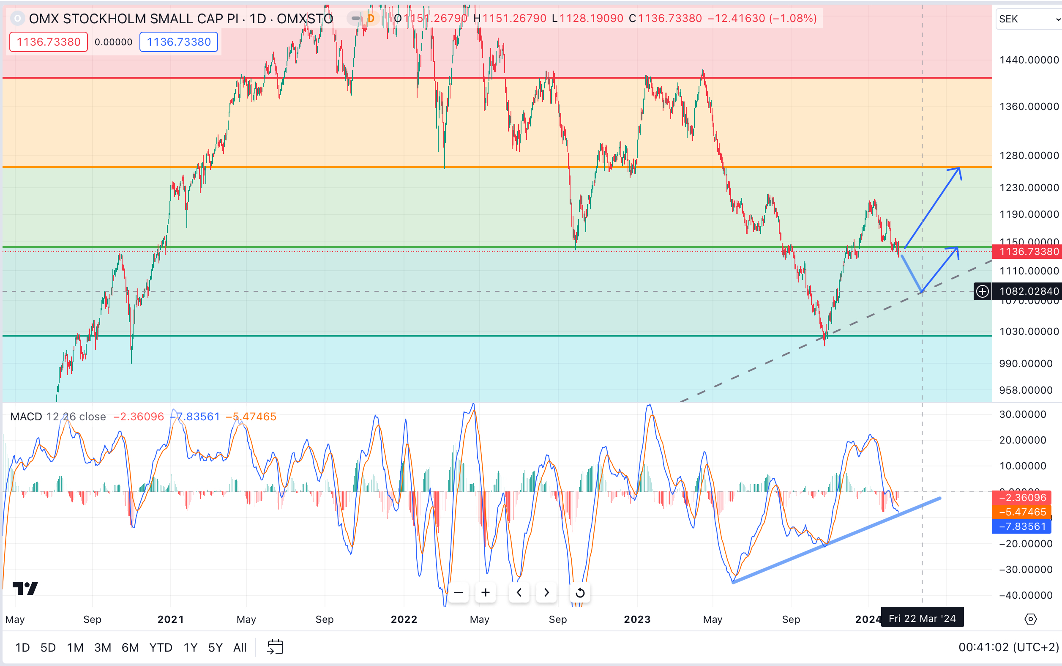Select the YTD date range
This screenshot has width=1062, height=666.
[161, 647]
